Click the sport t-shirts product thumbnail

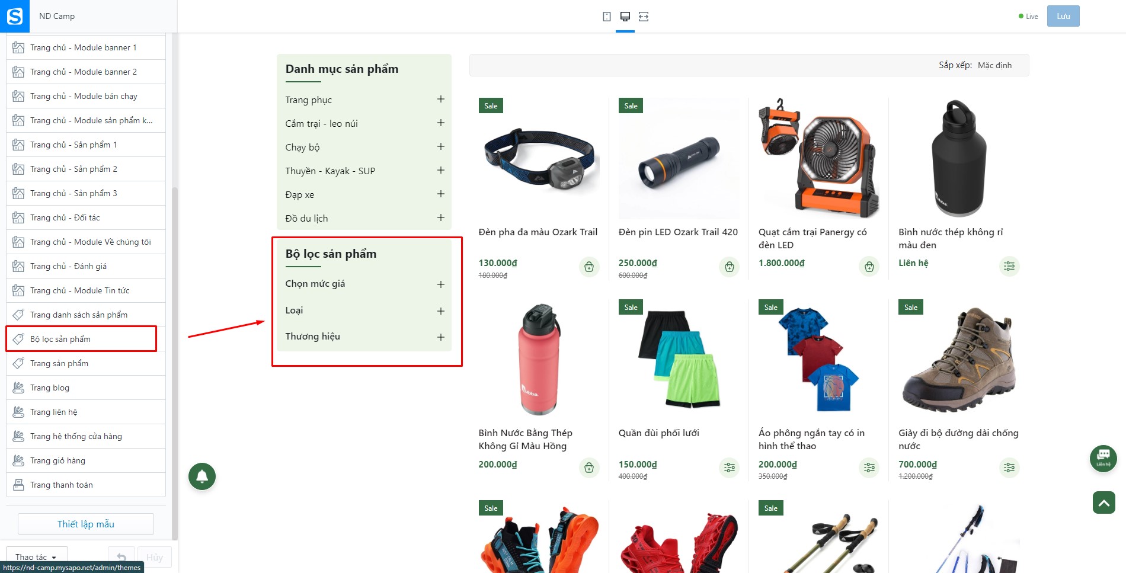click(x=818, y=360)
